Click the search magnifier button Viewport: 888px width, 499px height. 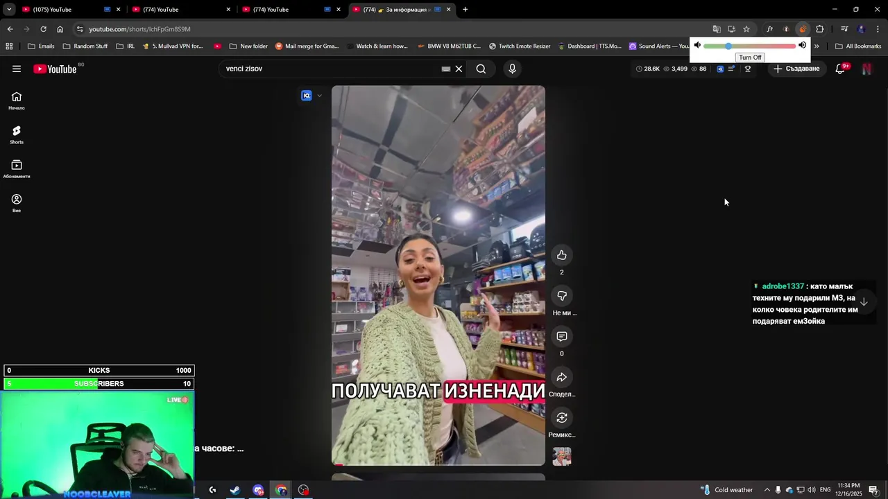tap(481, 69)
